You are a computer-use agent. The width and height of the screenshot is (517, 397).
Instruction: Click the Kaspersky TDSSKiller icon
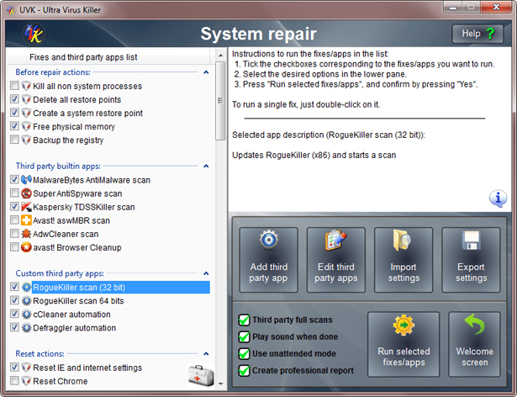click(26, 207)
